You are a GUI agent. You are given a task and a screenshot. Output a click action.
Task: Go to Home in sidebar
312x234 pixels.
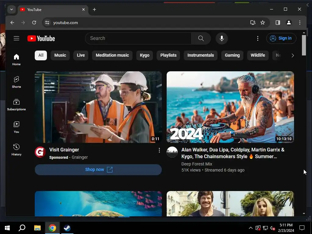pyautogui.click(x=16, y=59)
